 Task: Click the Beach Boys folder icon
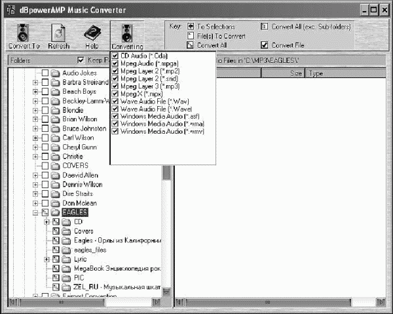[55, 92]
